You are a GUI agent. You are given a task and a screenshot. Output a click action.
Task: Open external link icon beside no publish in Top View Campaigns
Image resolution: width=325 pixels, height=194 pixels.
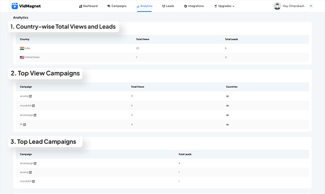coord(33,106)
